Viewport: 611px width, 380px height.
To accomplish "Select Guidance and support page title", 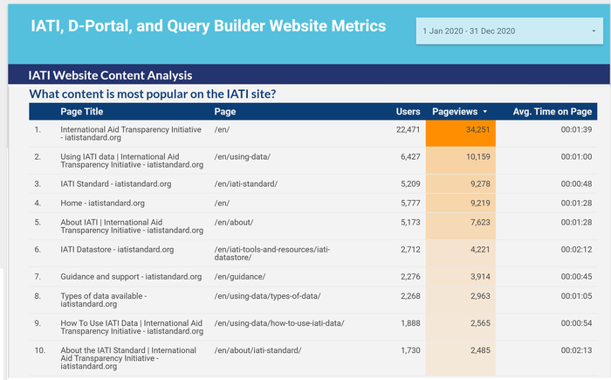I will [x=131, y=277].
